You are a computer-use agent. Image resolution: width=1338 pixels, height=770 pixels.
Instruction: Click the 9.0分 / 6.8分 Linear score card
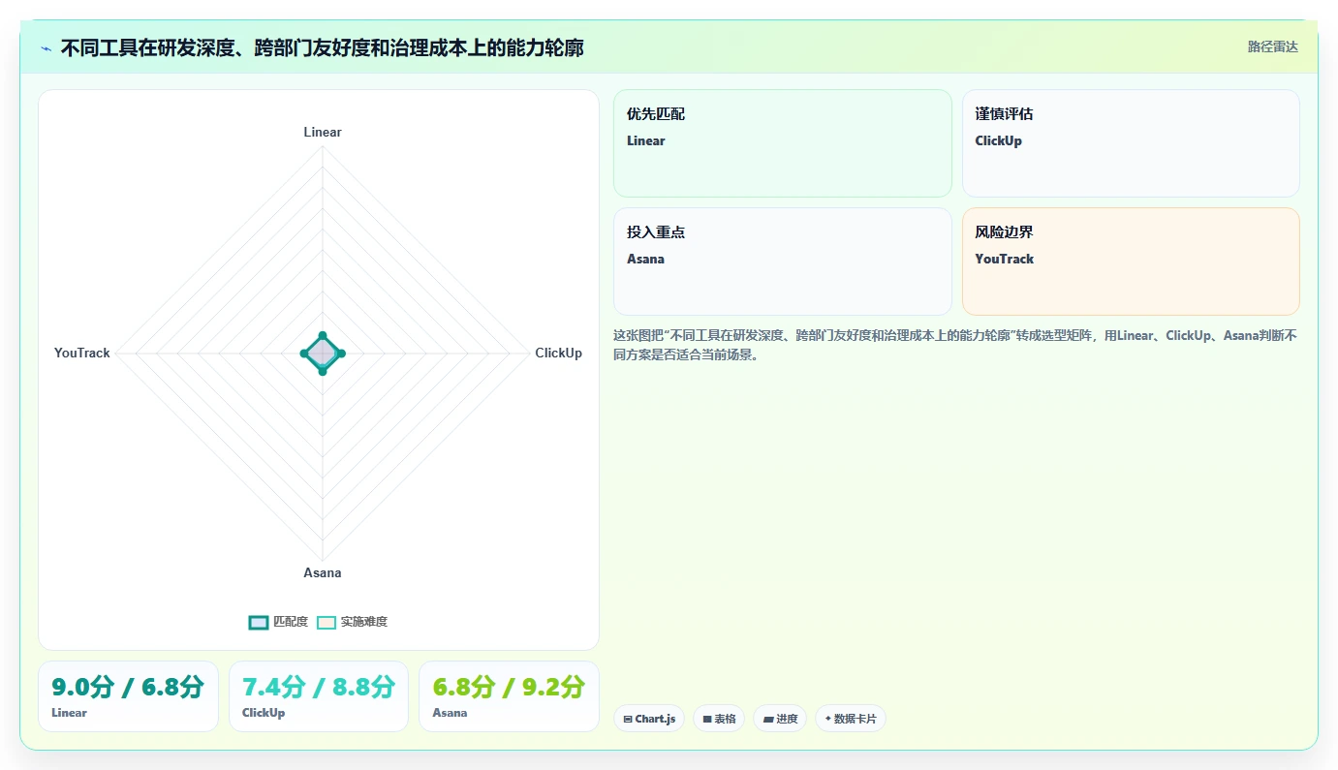pyautogui.click(x=128, y=696)
